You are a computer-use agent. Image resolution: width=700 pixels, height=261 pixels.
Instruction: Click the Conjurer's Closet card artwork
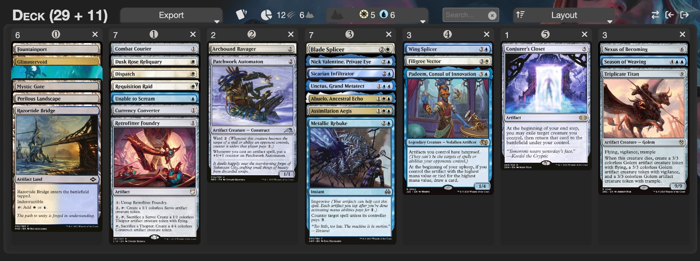point(546,83)
